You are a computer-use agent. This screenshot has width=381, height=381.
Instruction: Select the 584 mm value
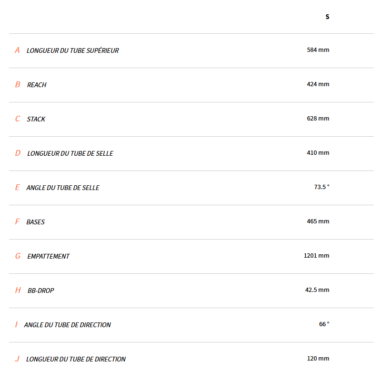click(318, 50)
